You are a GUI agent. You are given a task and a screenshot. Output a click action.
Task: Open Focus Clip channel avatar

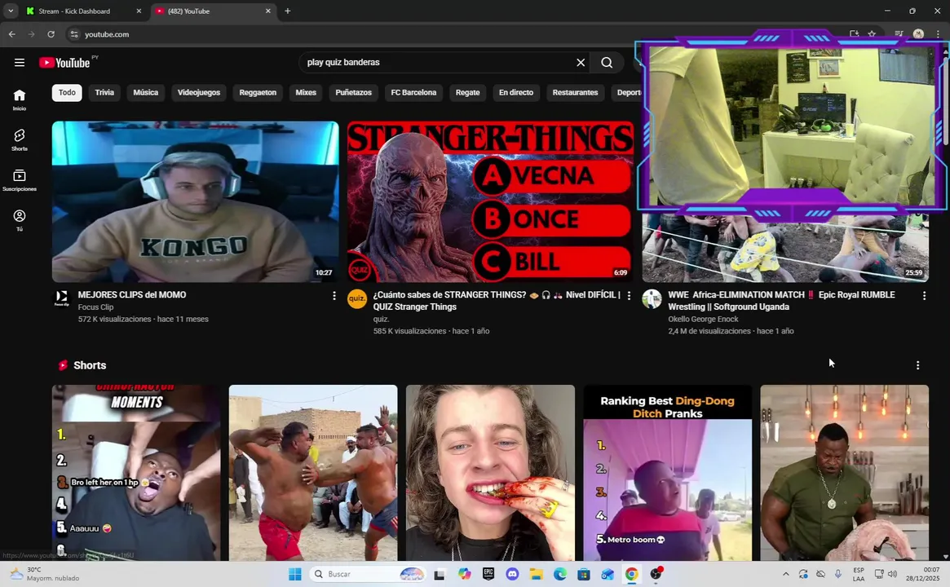pos(62,298)
